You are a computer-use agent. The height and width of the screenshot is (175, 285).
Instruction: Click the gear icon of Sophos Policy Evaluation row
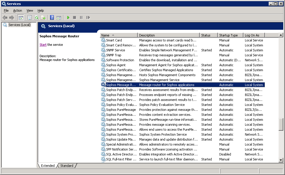[x=103, y=104]
